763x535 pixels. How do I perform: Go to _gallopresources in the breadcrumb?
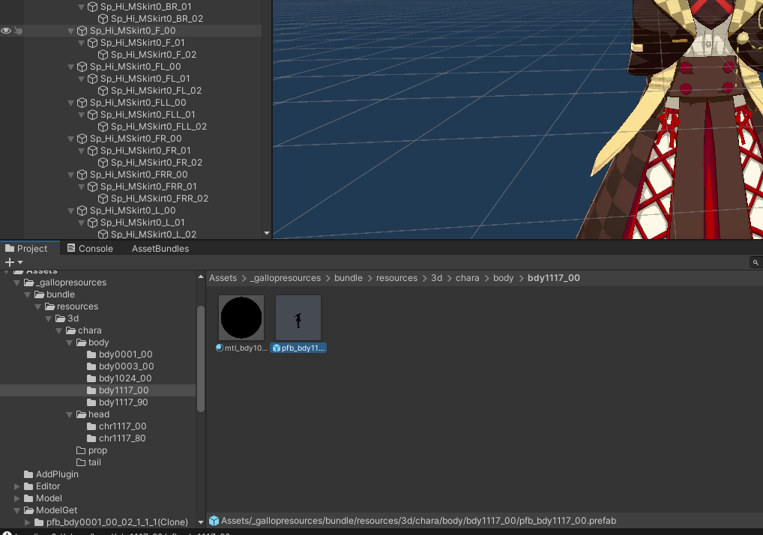tap(286, 278)
